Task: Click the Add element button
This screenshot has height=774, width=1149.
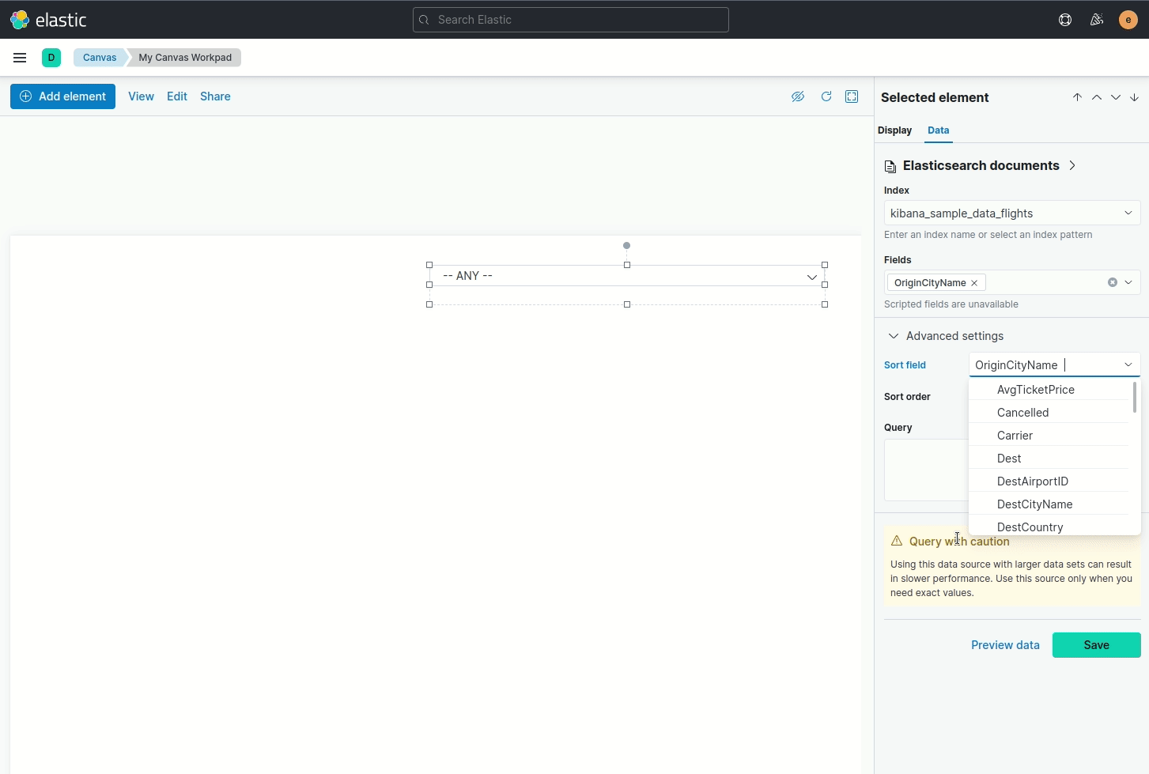Action: point(62,96)
